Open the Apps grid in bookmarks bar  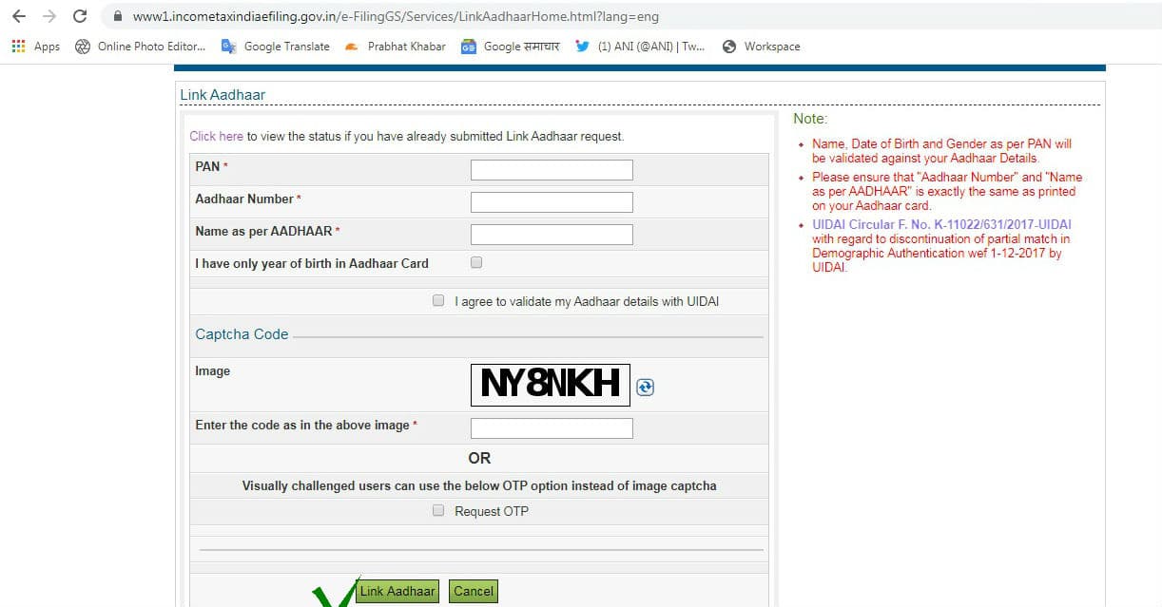35,47
